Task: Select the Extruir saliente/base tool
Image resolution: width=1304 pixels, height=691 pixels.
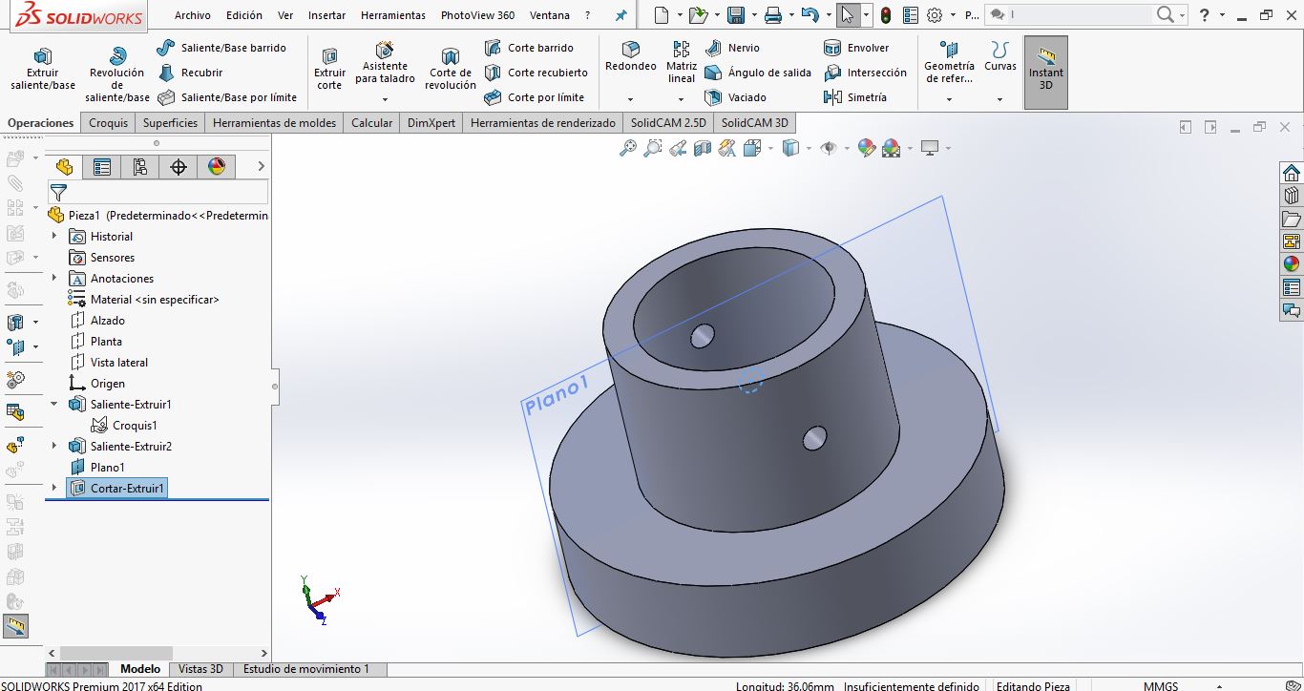Action: coord(42,67)
